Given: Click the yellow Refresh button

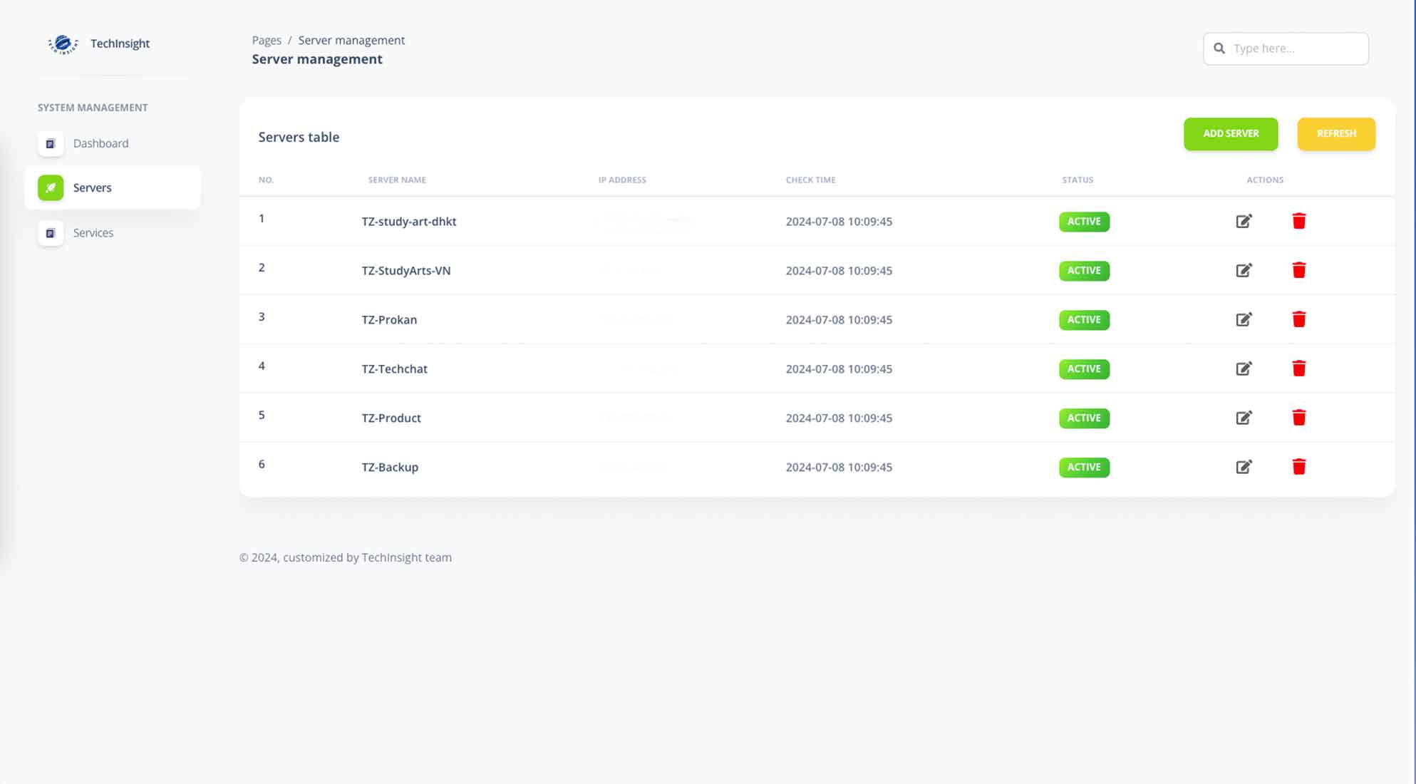Looking at the screenshot, I should pos(1336,134).
